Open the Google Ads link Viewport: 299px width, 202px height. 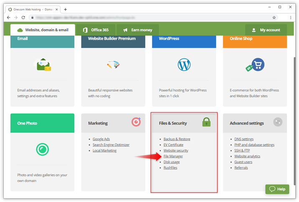(101, 139)
